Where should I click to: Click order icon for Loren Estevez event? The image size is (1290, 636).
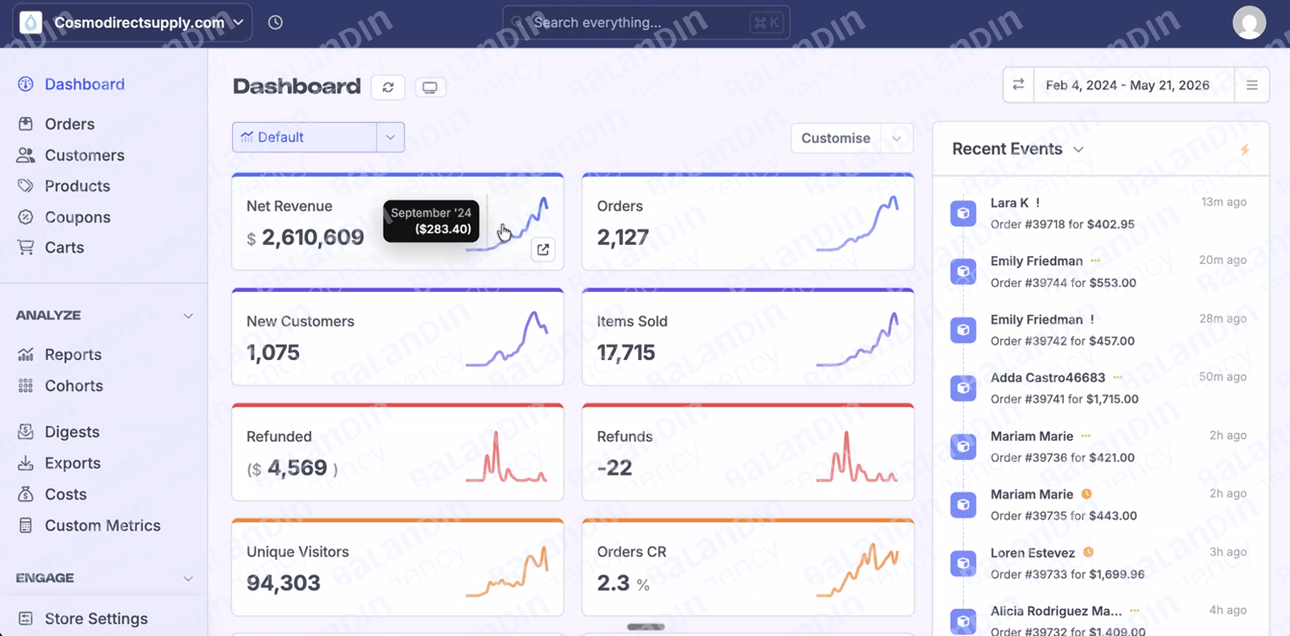(963, 563)
